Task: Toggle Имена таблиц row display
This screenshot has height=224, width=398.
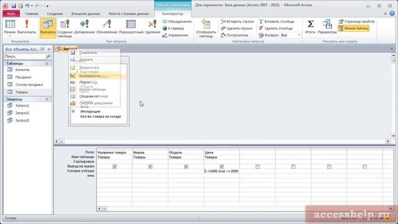Action: [354, 29]
